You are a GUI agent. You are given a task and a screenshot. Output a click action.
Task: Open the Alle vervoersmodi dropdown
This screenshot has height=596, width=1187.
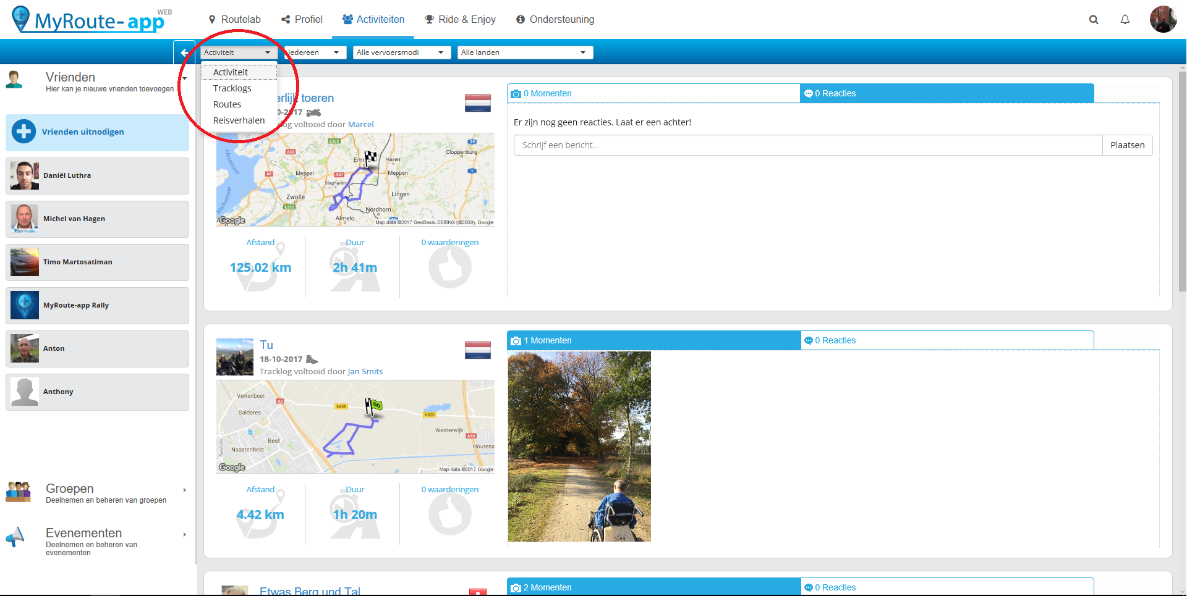coord(401,52)
